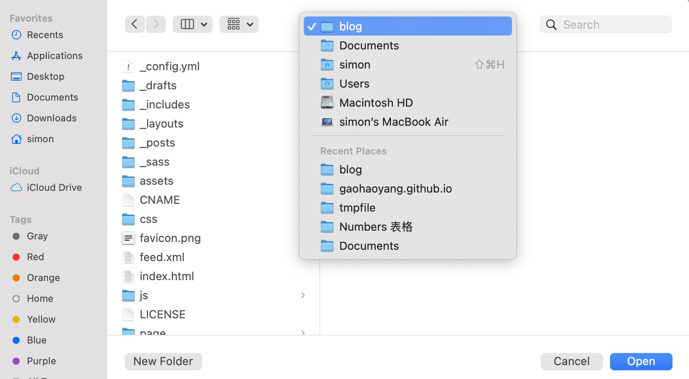Go to Applications in sidebar
The image size is (689, 379).
54,56
